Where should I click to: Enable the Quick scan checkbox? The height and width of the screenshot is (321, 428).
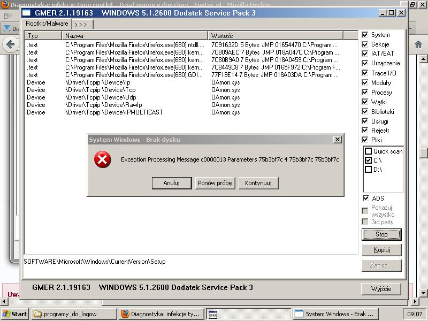pos(368,151)
